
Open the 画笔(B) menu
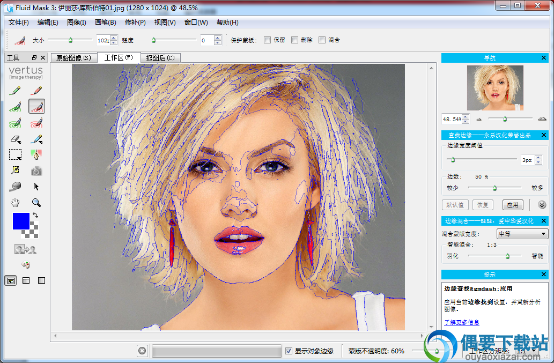pyautogui.click(x=106, y=22)
